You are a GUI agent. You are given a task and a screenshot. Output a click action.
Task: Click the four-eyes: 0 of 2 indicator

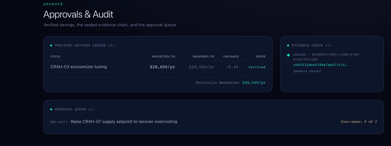pyautogui.click(x=359, y=122)
